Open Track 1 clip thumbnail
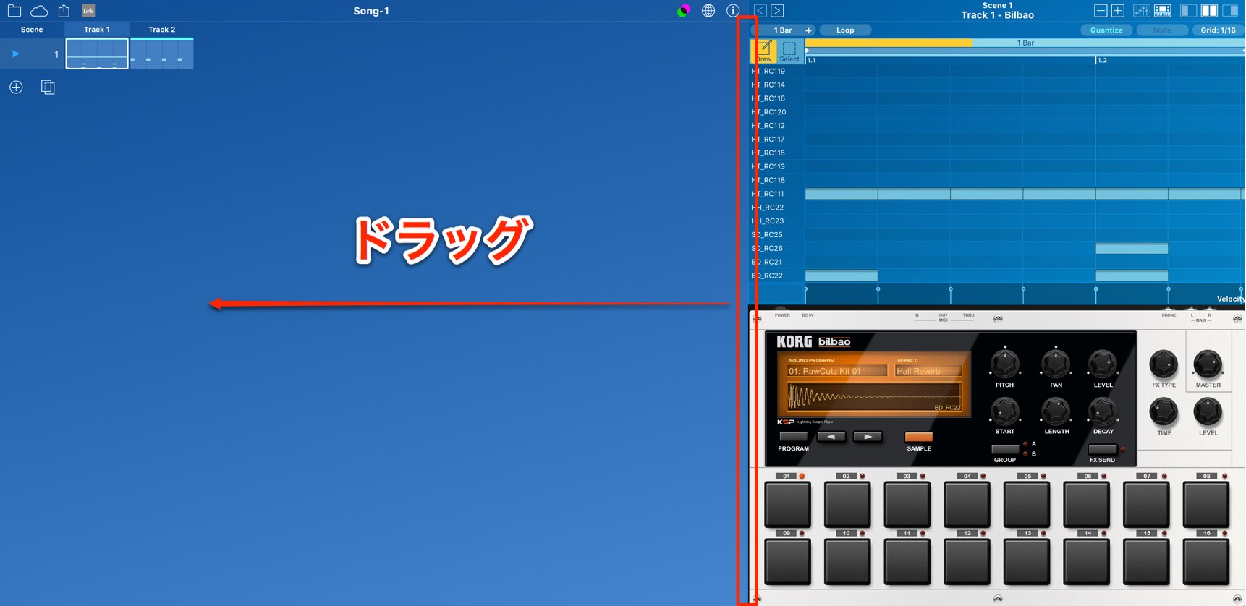The image size is (1246, 606). point(97,54)
